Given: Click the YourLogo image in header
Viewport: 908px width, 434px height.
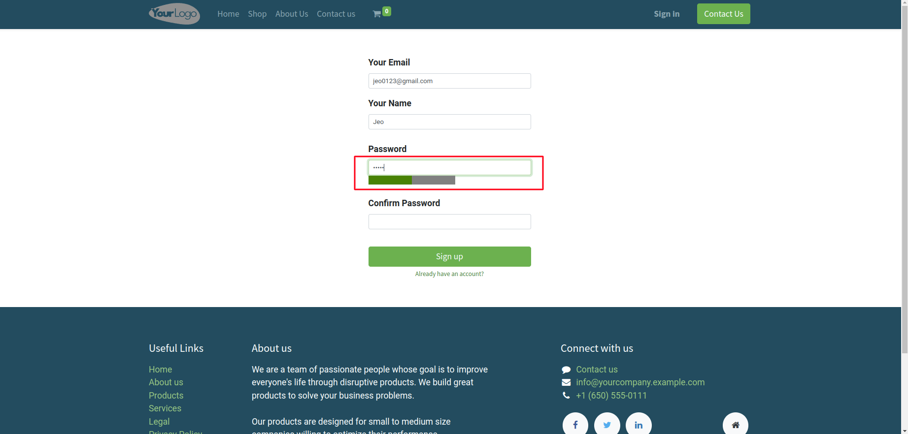Looking at the screenshot, I should point(174,14).
